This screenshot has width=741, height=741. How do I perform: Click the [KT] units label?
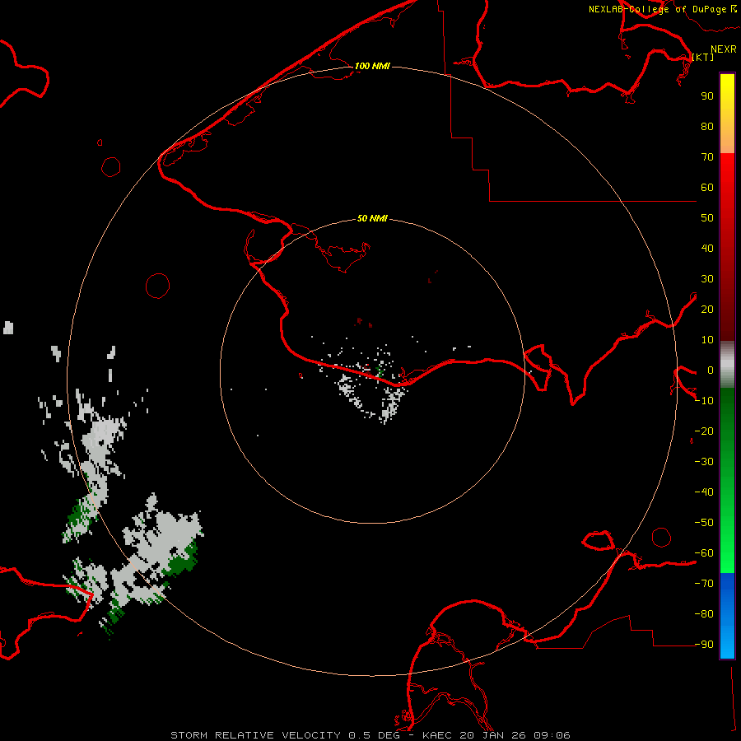point(703,57)
